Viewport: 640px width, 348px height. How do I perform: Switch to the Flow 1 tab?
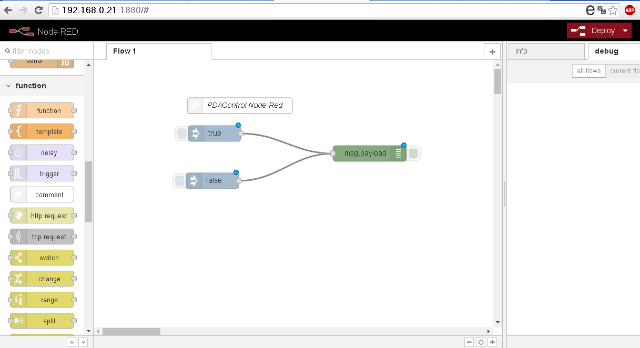159,51
